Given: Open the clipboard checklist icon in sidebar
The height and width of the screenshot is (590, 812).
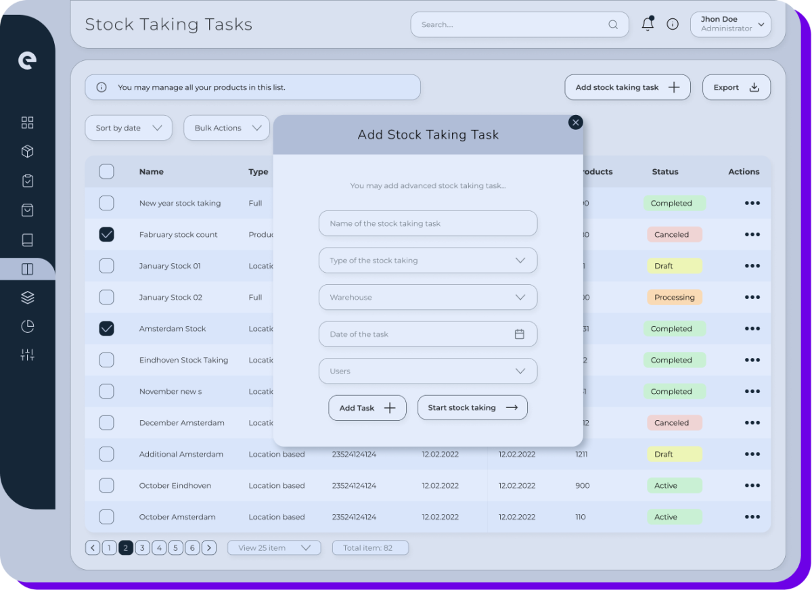Looking at the screenshot, I should click(27, 180).
